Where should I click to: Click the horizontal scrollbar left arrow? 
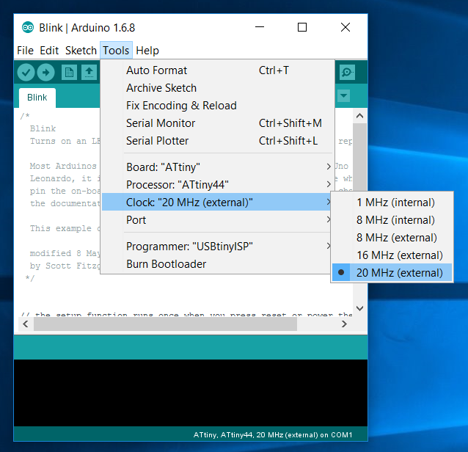(x=26, y=324)
